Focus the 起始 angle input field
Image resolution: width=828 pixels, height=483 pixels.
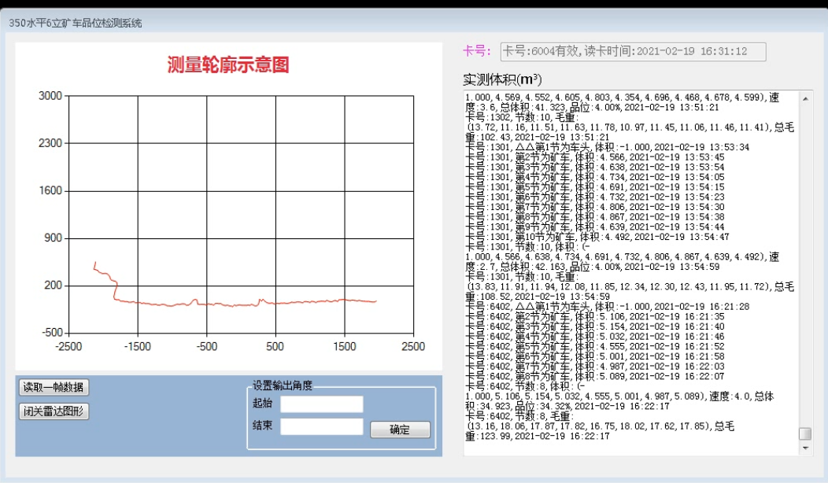(x=322, y=404)
